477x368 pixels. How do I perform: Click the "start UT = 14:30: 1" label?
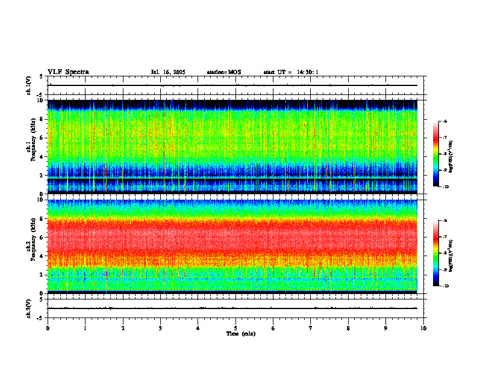(291, 72)
